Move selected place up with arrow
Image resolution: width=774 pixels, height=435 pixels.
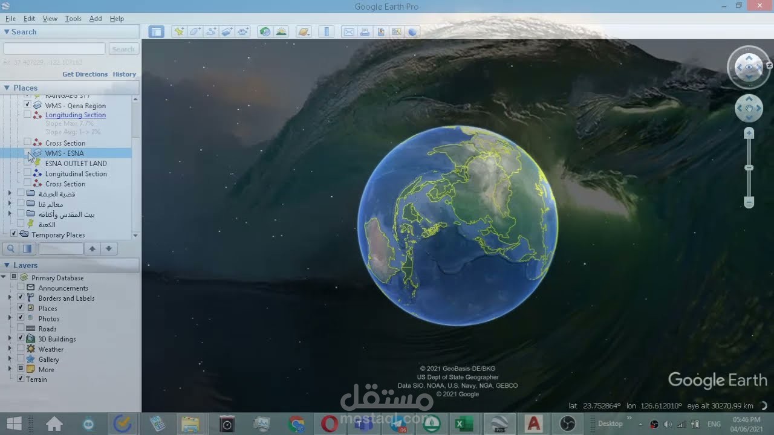point(93,248)
